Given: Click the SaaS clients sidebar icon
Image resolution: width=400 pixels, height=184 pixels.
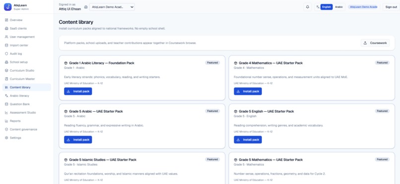Looking at the screenshot, I should click(6, 29).
